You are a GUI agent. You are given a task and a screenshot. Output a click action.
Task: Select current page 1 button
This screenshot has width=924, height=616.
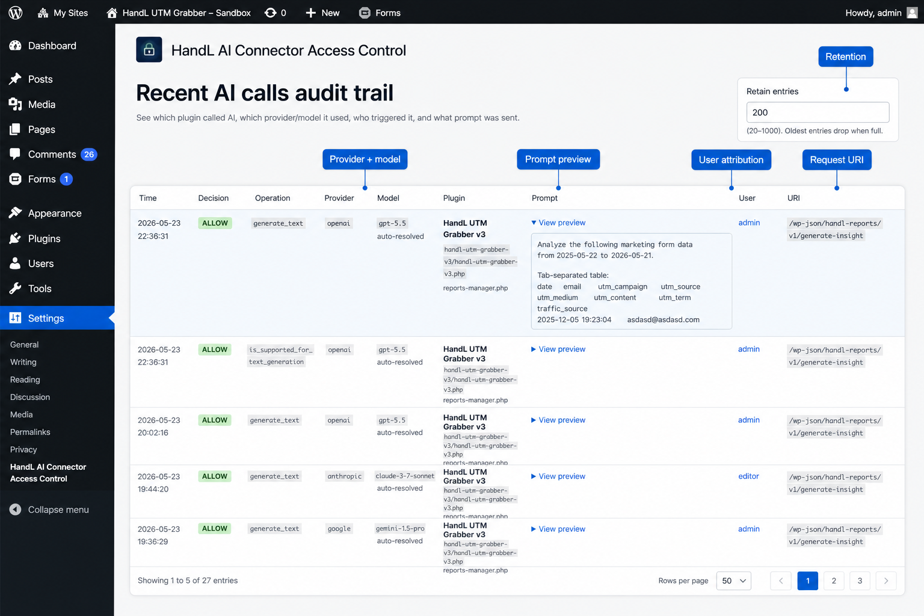click(808, 581)
